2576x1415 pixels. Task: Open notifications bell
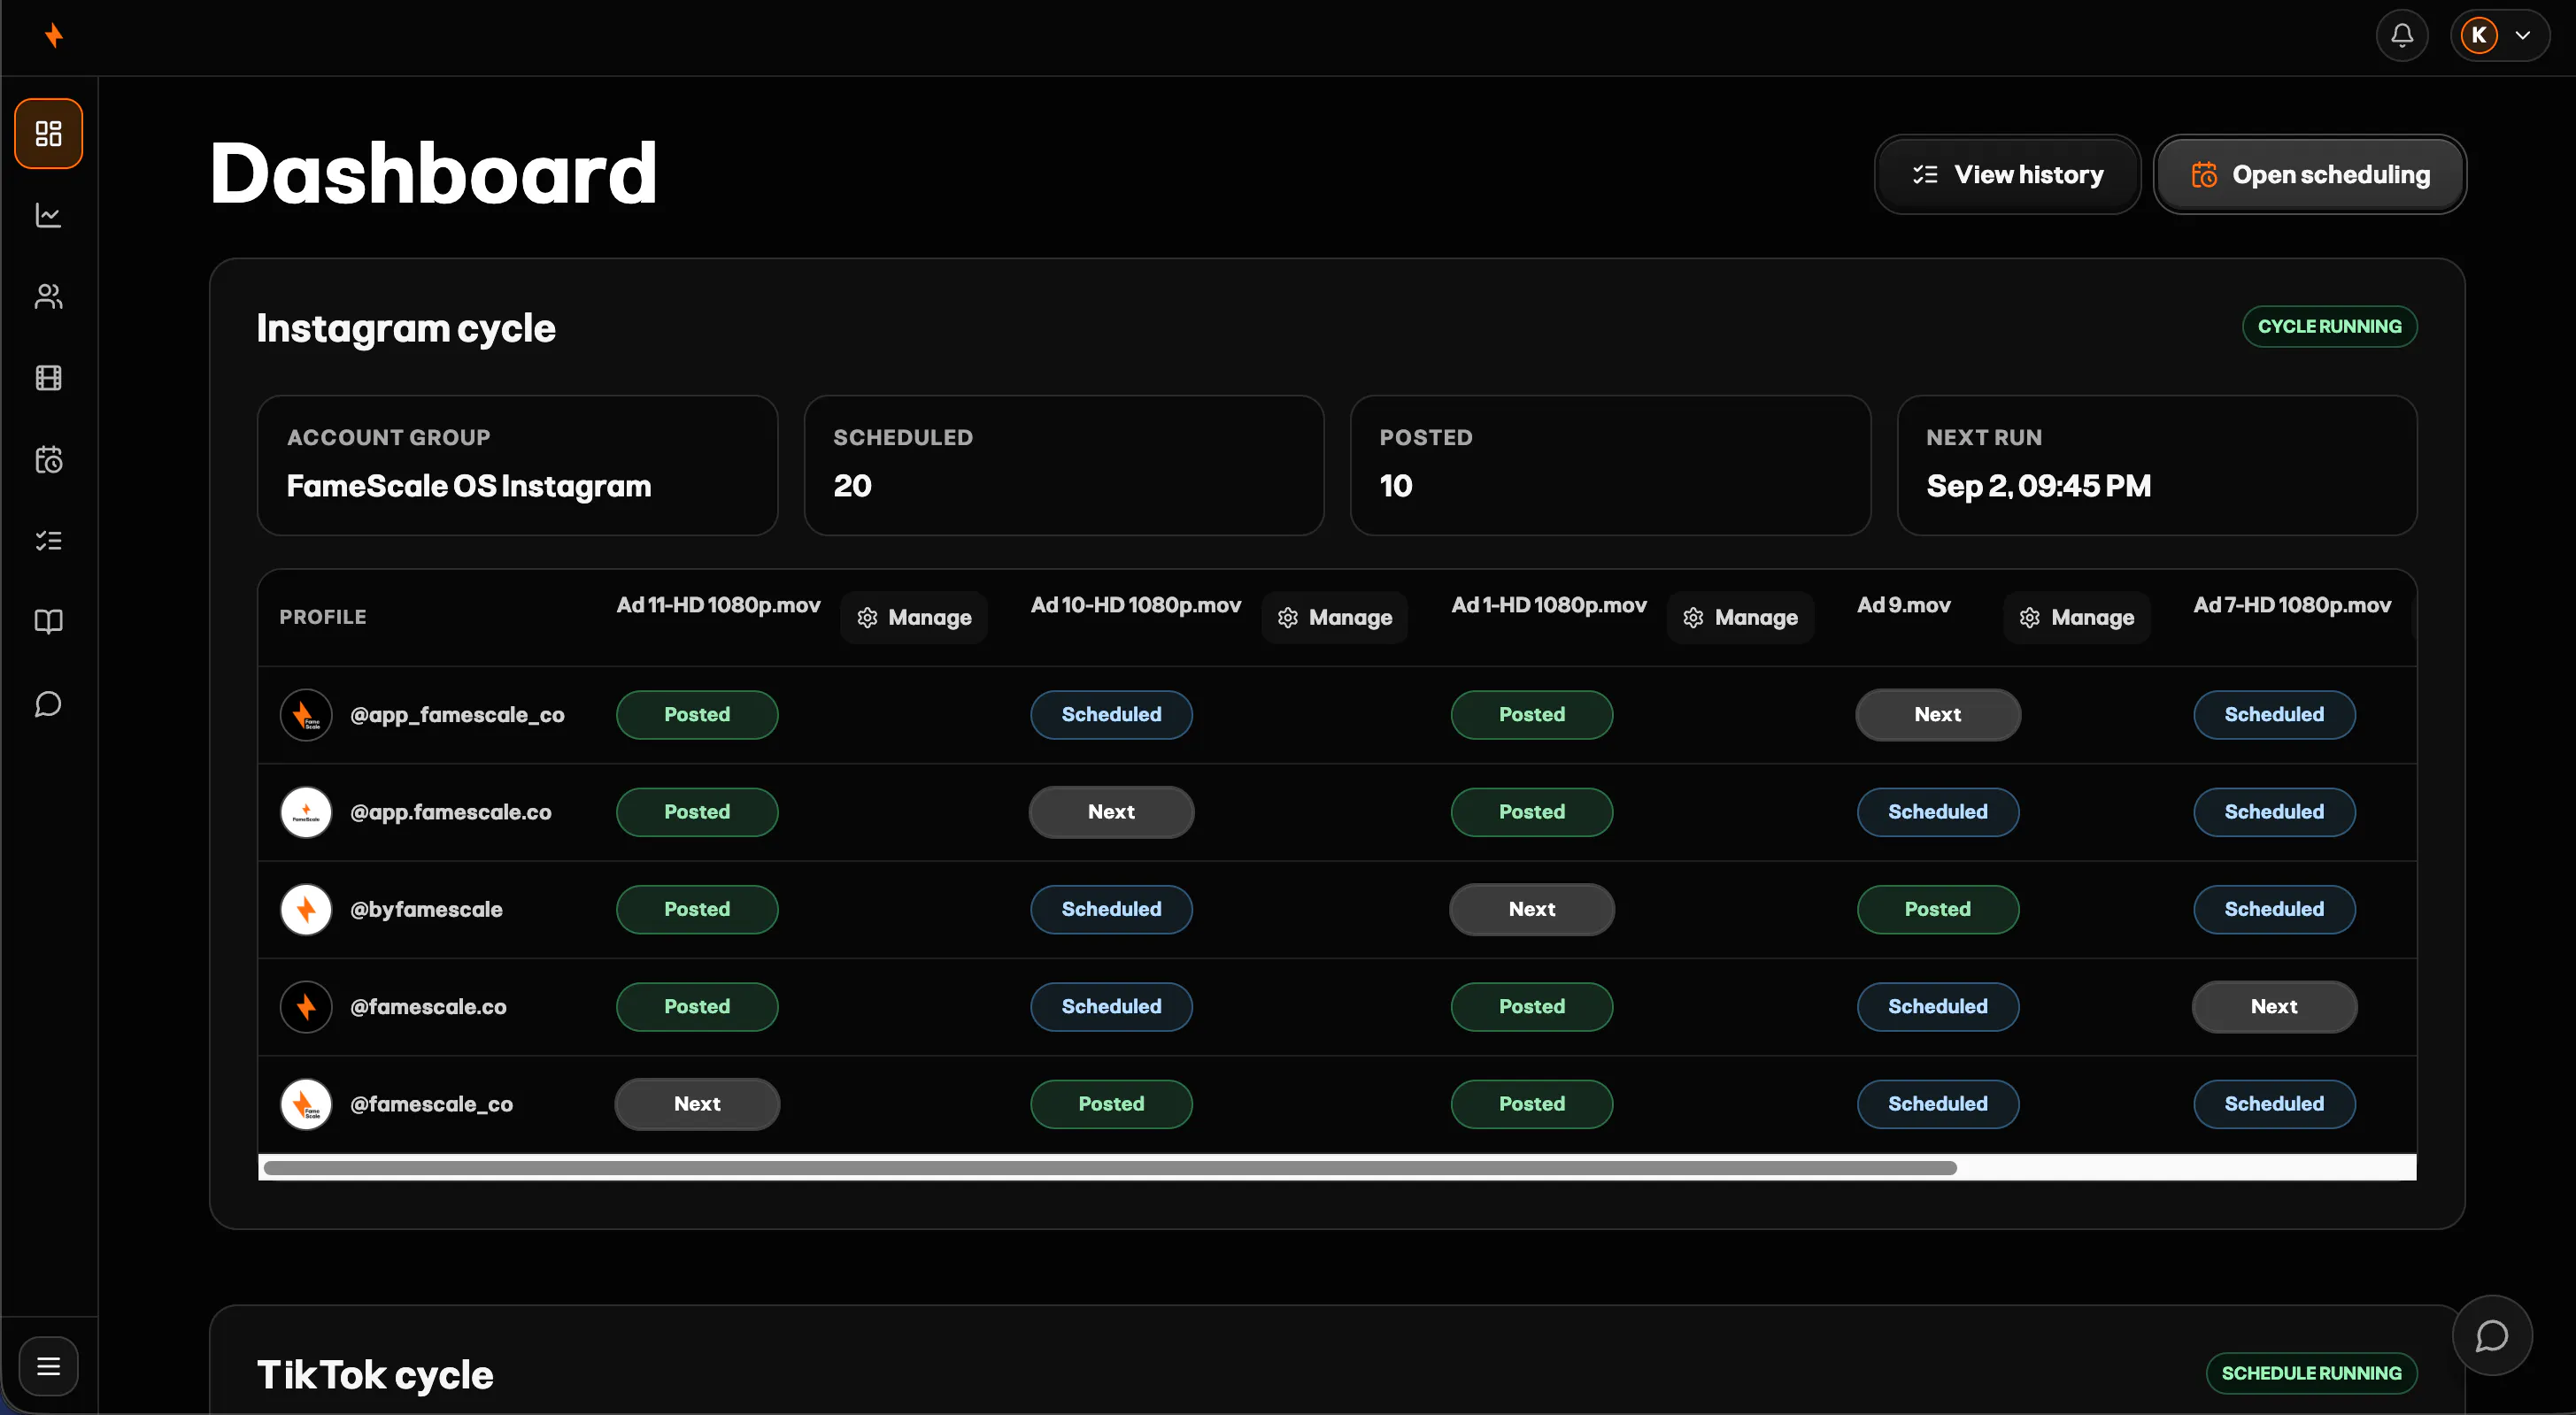click(x=2402, y=36)
